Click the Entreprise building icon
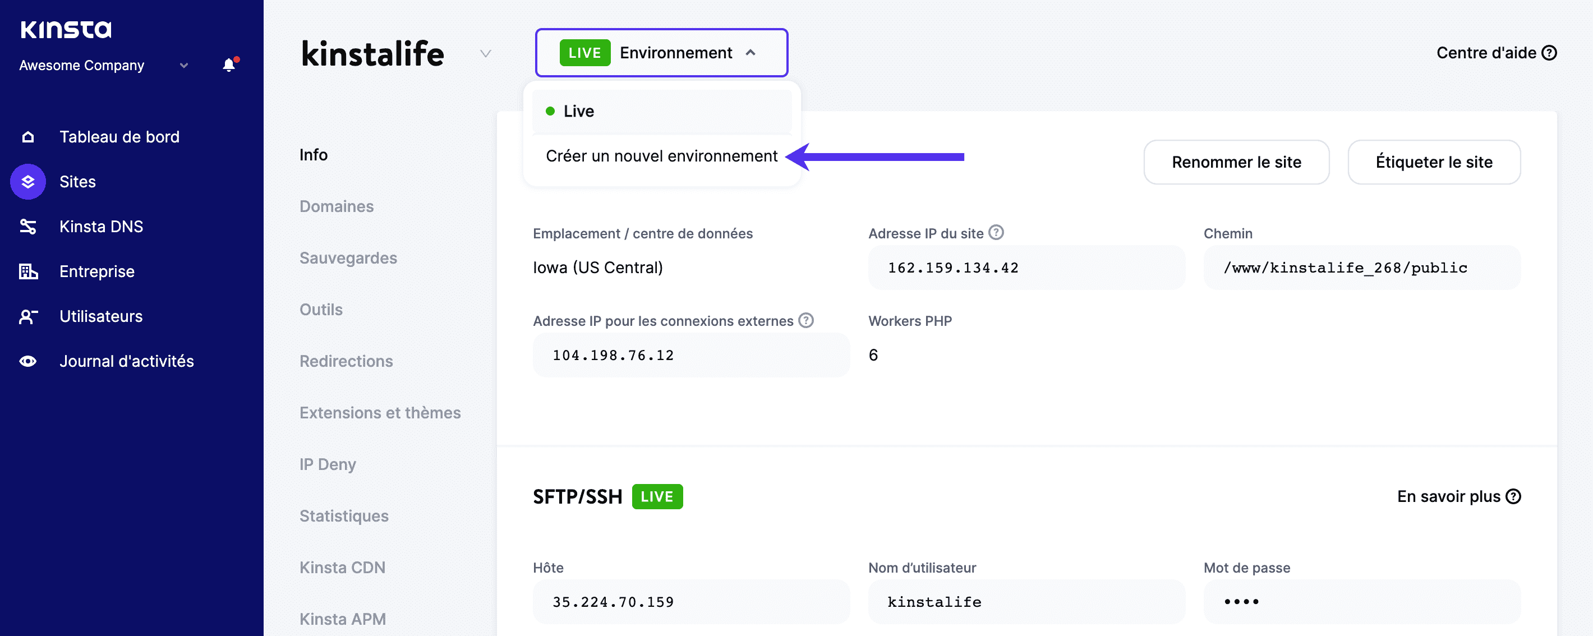 [28, 271]
